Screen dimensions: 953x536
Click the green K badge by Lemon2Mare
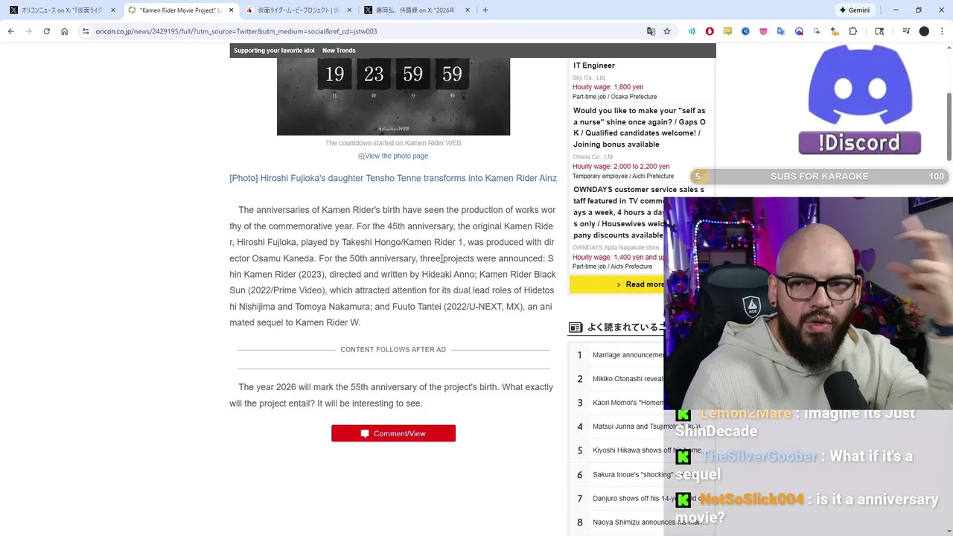click(683, 415)
